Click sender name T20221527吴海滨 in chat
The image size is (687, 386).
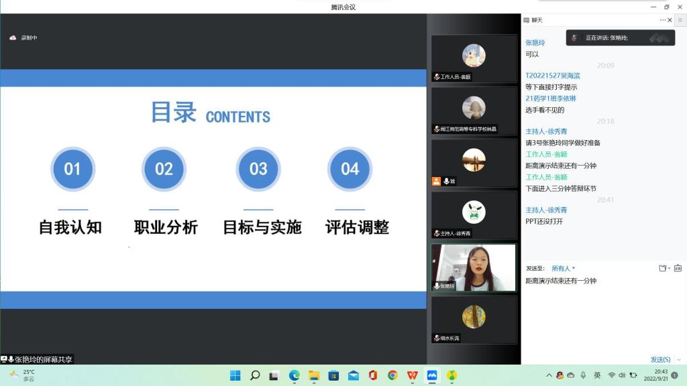coord(552,76)
